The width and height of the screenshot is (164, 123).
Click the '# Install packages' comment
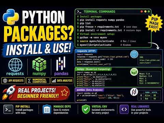click(89, 16)
